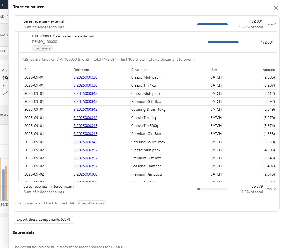Image resolution: width=284 pixels, height=248 pixels.
Task: Open SI2025000342 for the Classic Tin 1kg line
Action: (x=85, y=118)
